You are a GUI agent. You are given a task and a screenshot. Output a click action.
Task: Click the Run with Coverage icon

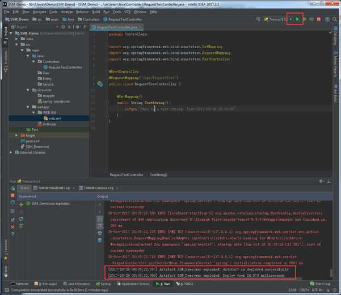pos(311,19)
